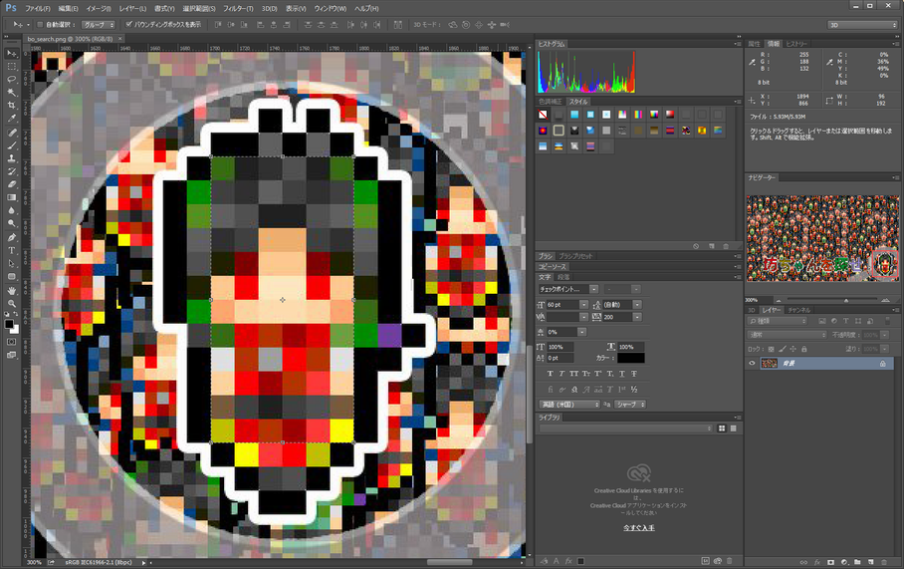Viewport: 904px width, 569px height.
Task: Select the Hand tool
Action: 12,290
